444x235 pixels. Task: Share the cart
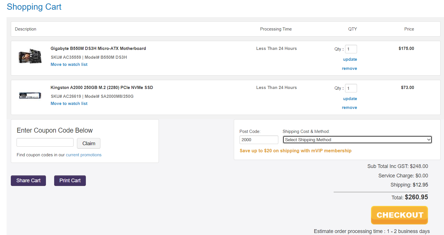(x=28, y=181)
